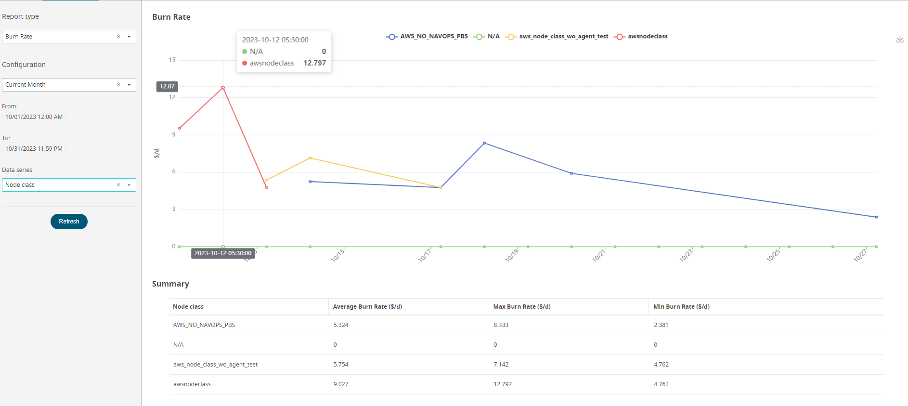The image size is (908, 406).
Task: Click Max Burn Rate column header
Action: [522, 307]
